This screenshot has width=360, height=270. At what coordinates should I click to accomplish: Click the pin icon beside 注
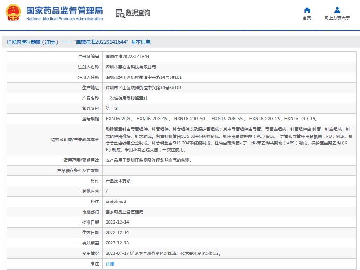pos(93,264)
